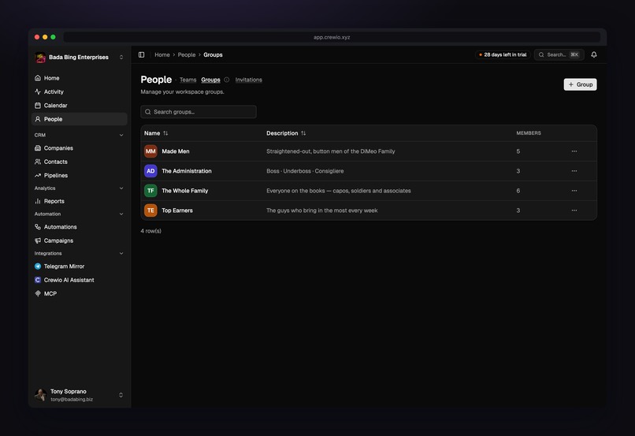Click the Boss · Underboss · Consigliere description

[305, 171]
